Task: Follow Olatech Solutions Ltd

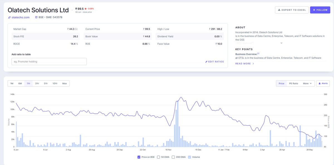Action: 320,10
